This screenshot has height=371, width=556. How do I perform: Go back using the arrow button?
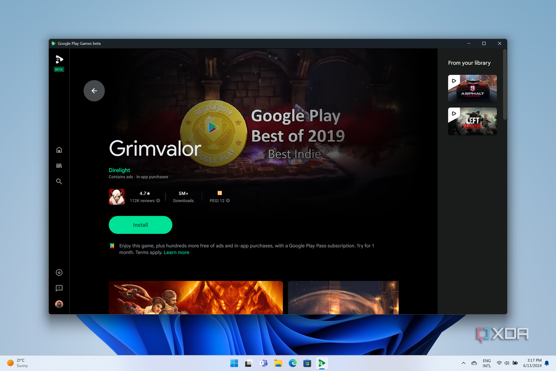tap(94, 91)
